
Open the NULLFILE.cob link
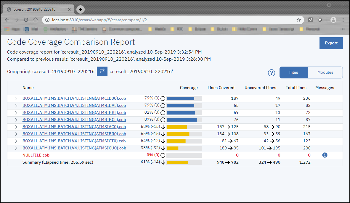pyautogui.click(x=36, y=155)
